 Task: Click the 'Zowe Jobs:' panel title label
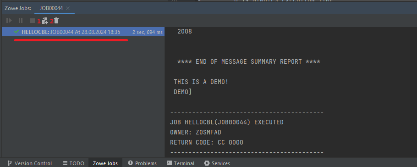click(18, 8)
